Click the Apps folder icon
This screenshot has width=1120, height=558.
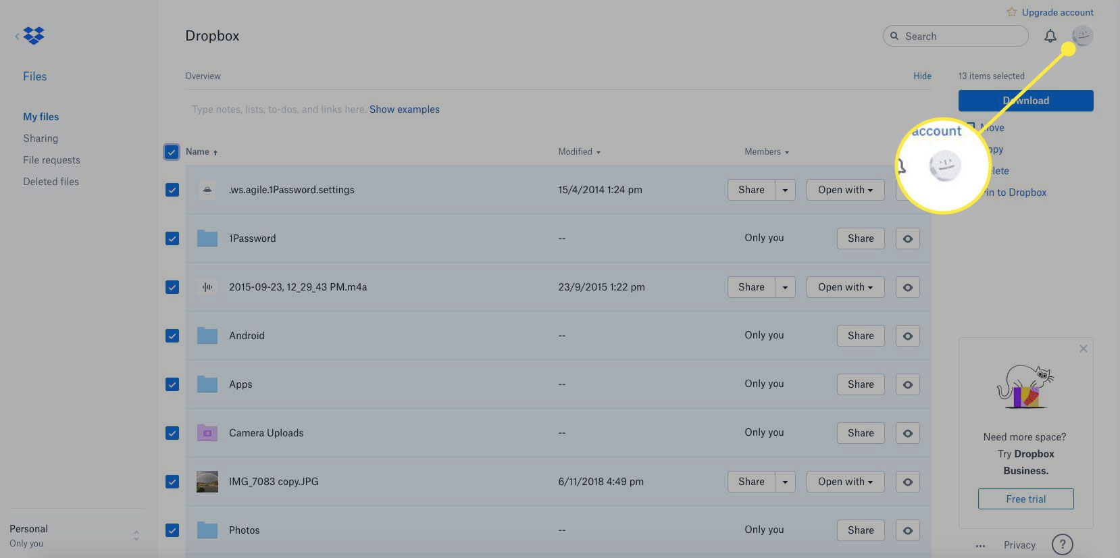pos(207,384)
